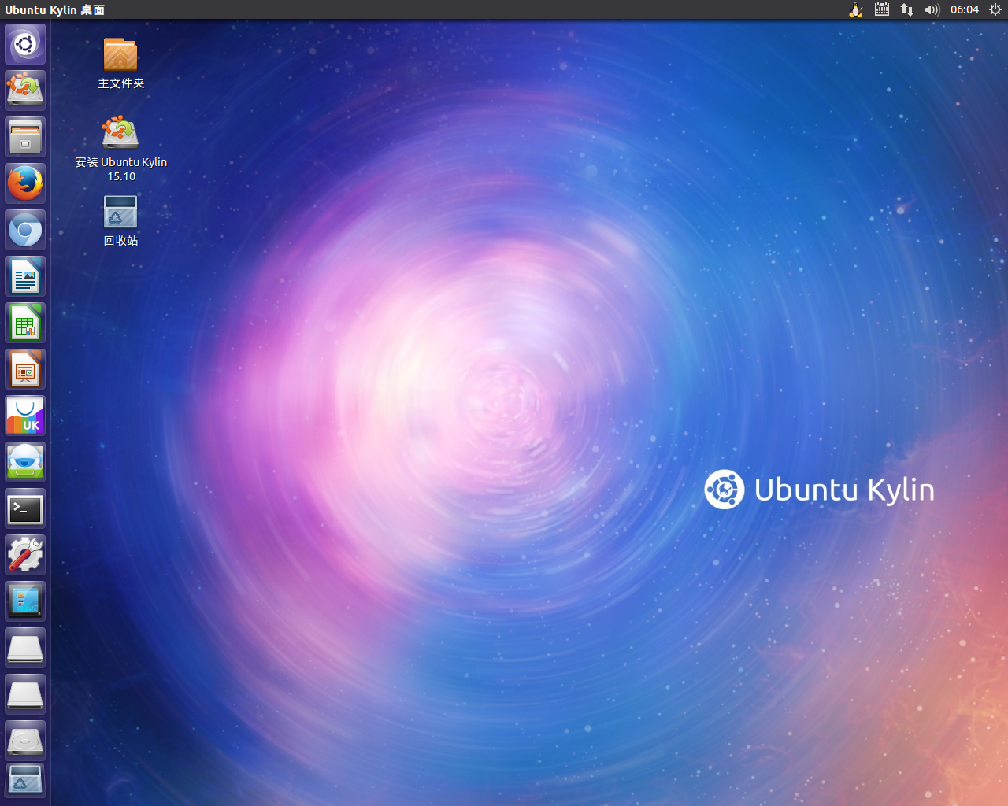1008x806 pixels.
Task: Open the input method penguin indicator
Action: [x=856, y=9]
